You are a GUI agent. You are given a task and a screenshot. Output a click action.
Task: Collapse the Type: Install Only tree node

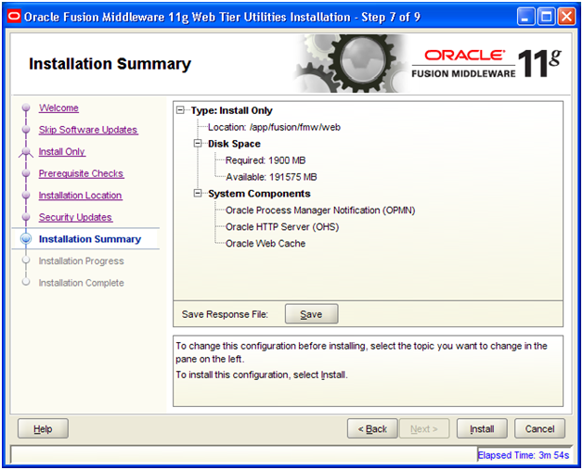(180, 110)
